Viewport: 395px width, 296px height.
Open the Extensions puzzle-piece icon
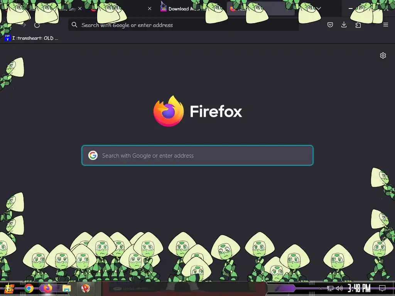coord(358,25)
